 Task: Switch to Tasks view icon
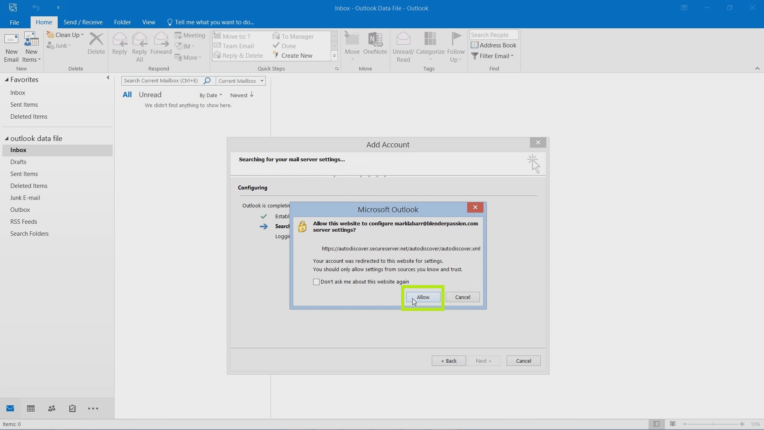[x=72, y=408]
